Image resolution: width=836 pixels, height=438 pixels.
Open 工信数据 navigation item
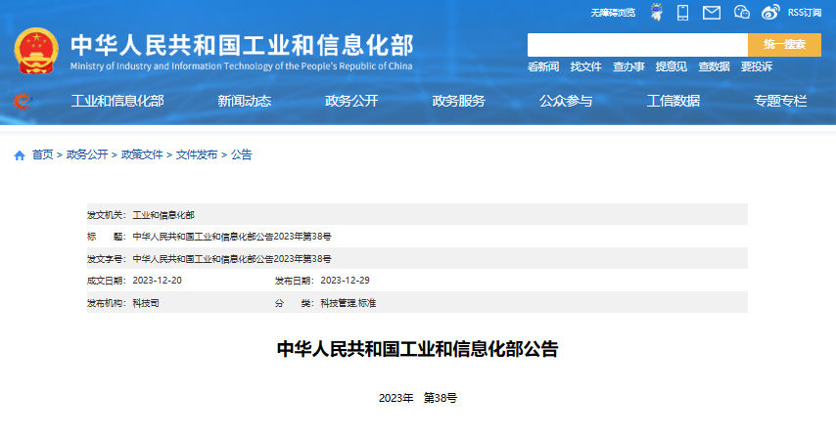[673, 101]
